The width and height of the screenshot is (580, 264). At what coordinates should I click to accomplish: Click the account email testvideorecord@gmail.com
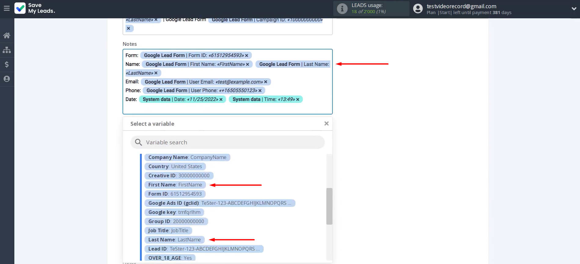[461, 6]
